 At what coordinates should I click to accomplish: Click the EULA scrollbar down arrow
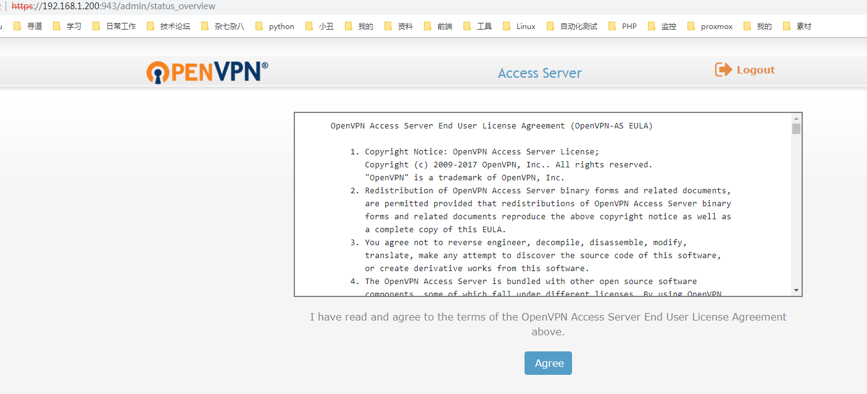(796, 290)
